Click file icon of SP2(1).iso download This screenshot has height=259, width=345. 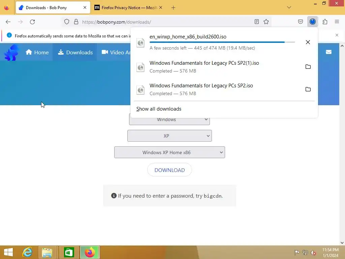140,67
